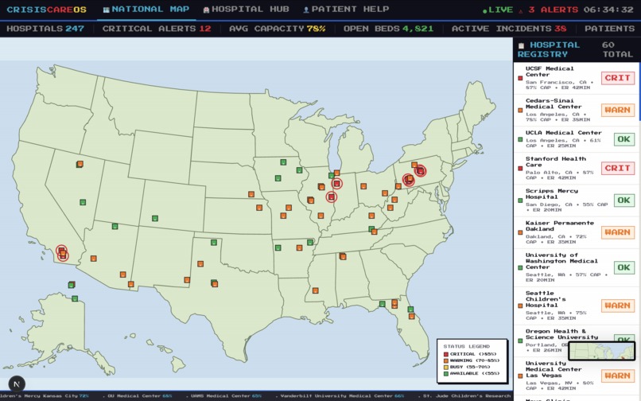Click the red alert triangle icon
641x401 pixels.
(521, 10)
